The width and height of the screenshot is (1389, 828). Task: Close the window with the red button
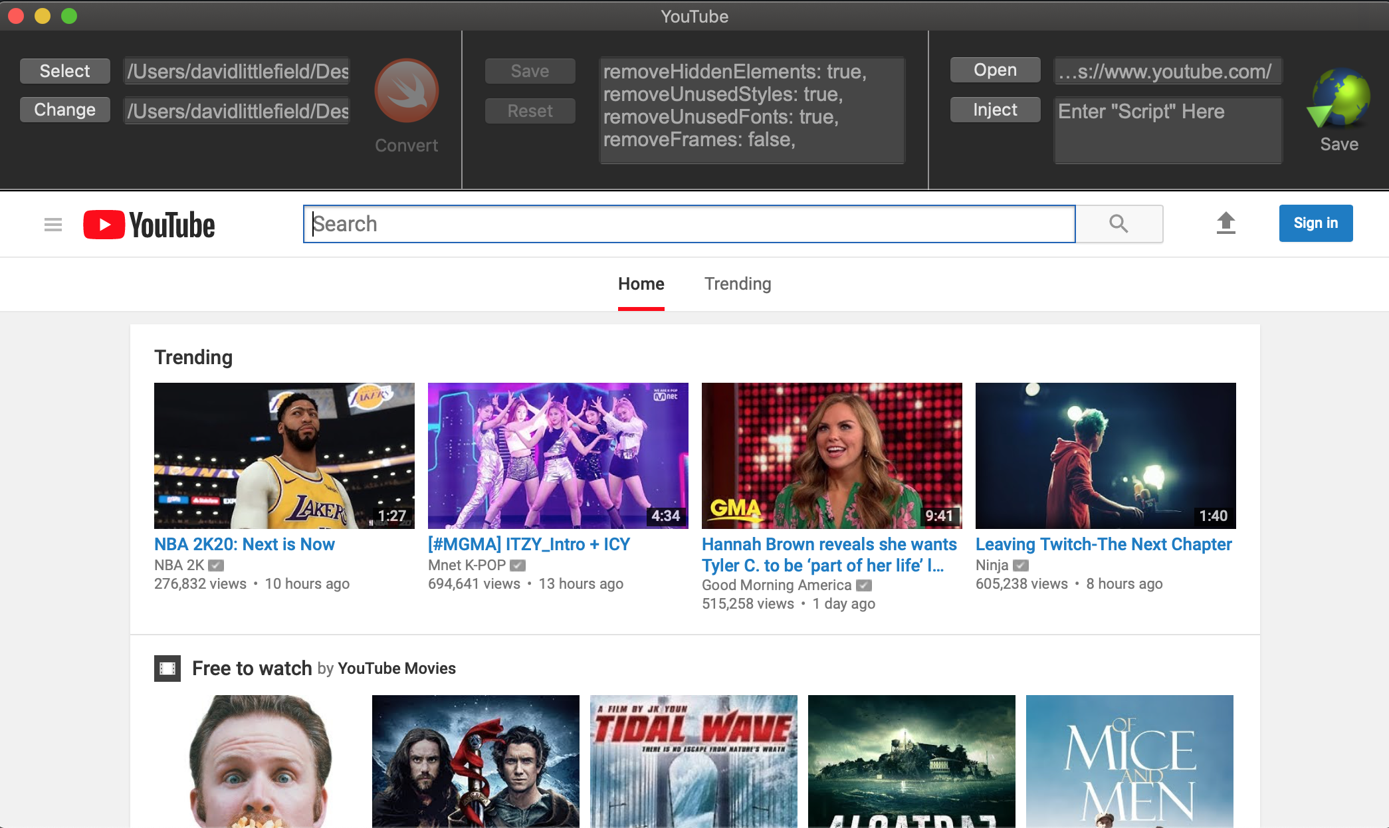click(16, 16)
